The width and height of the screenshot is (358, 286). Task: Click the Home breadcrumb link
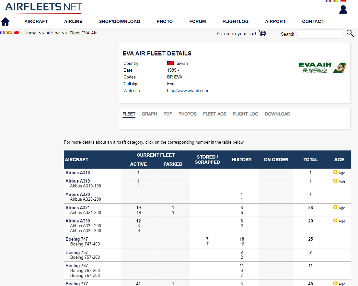[30, 33]
